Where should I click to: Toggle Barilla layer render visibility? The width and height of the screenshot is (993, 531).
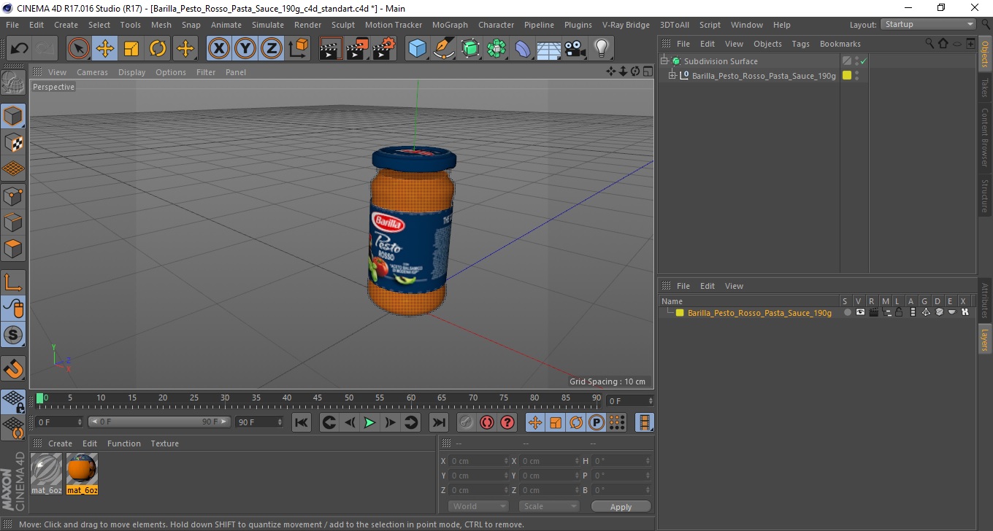pyautogui.click(x=873, y=313)
